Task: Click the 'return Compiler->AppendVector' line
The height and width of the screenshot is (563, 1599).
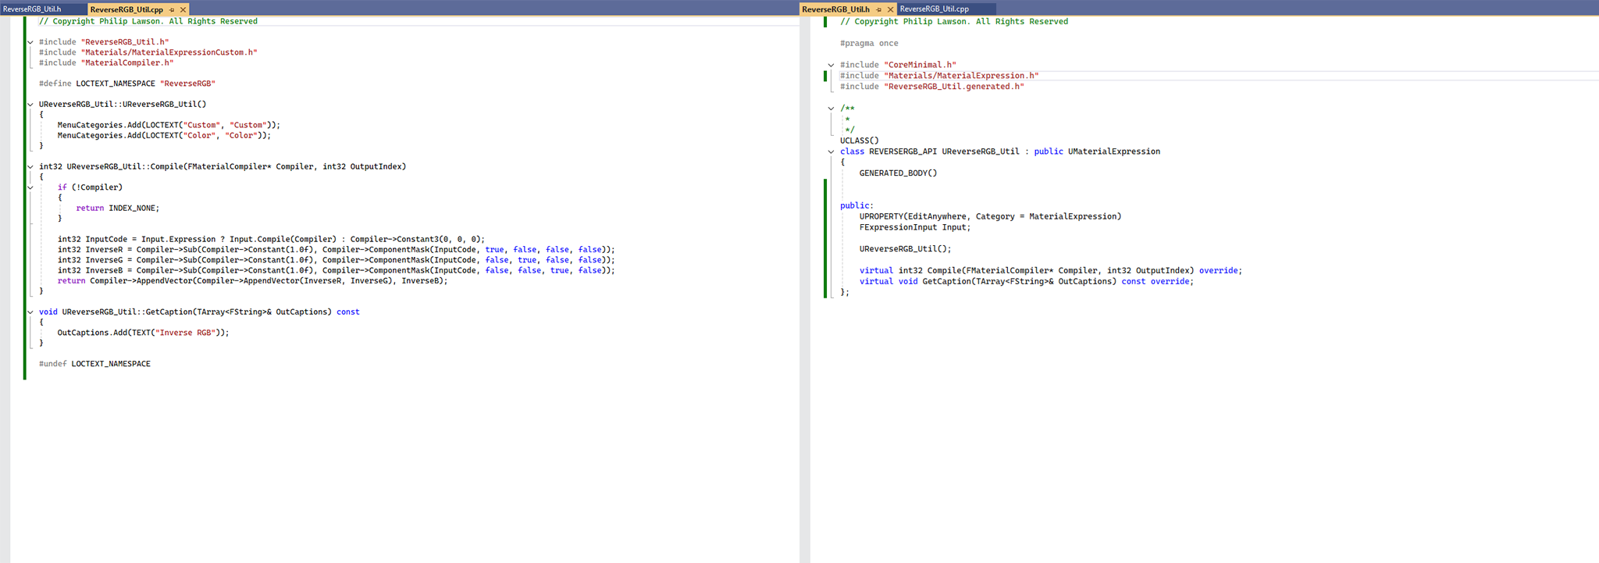Action: click(x=252, y=281)
